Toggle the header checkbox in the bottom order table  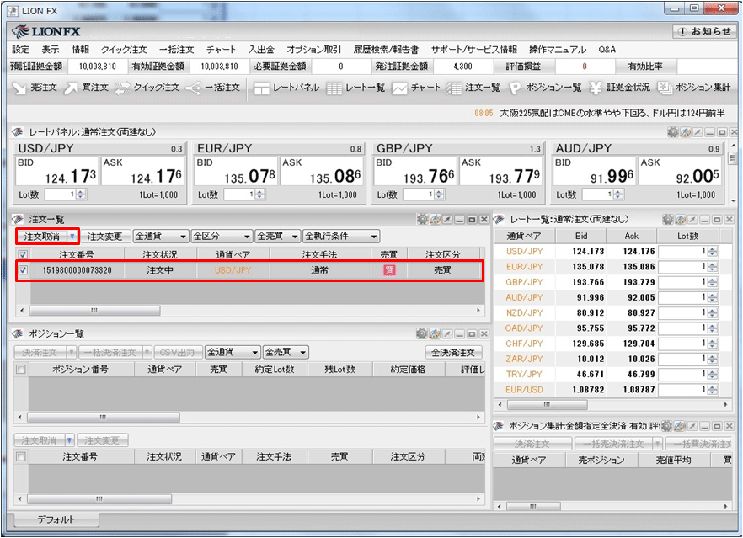point(21,456)
